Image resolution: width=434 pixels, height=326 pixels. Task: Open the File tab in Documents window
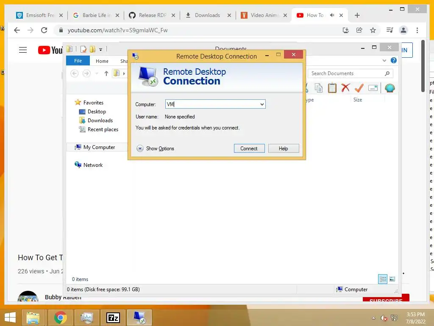(x=78, y=61)
